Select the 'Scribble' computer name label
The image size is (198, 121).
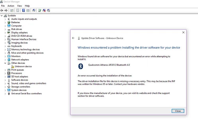12,15
